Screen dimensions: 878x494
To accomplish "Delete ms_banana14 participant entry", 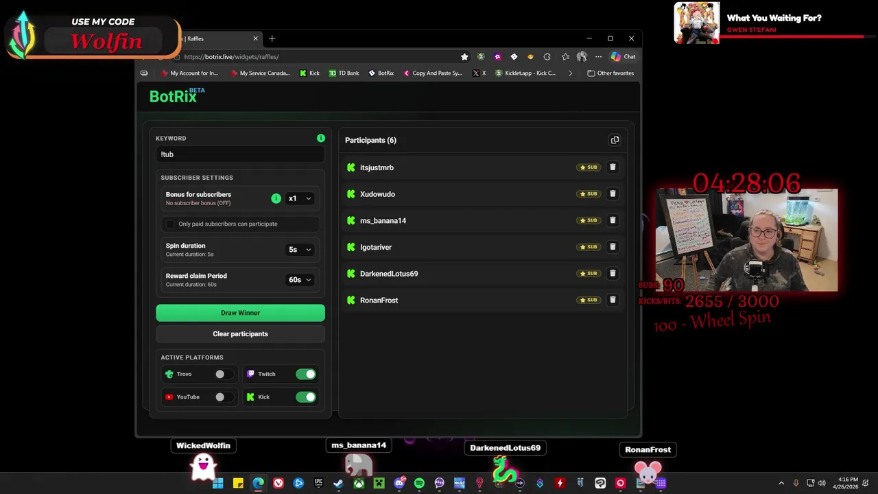I will click(x=613, y=220).
